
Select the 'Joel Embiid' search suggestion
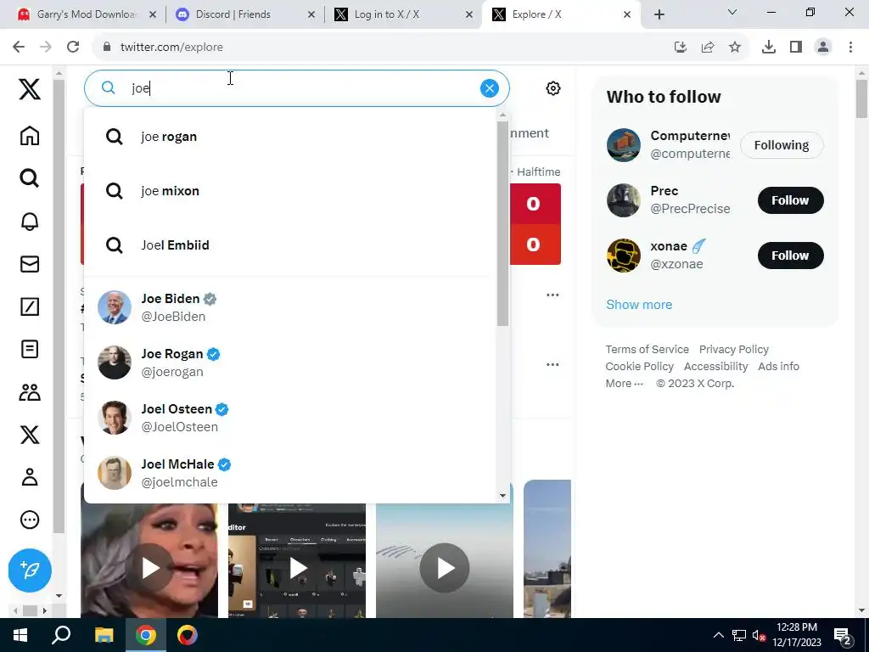coord(289,245)
